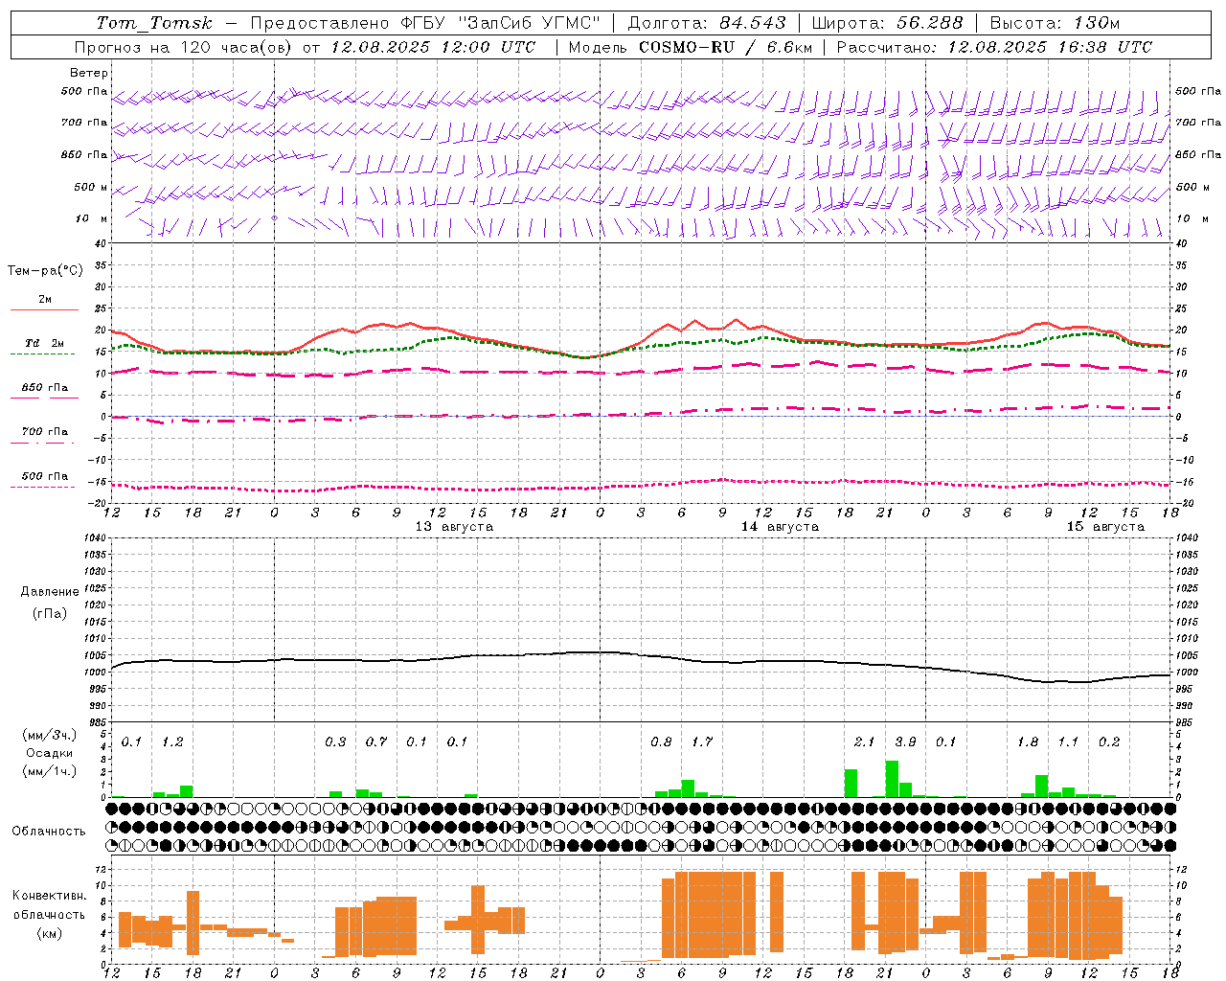The height and width of the screenshot is (981, 1226).
Task: Click the '13 августа' date label
Action: (x=454, y=526)
